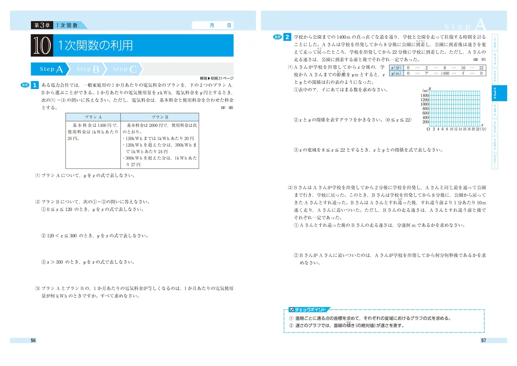Click the 第3章 chapter label in the header
The width and height of the screenshot is (517, 366).
pos(42,25)
